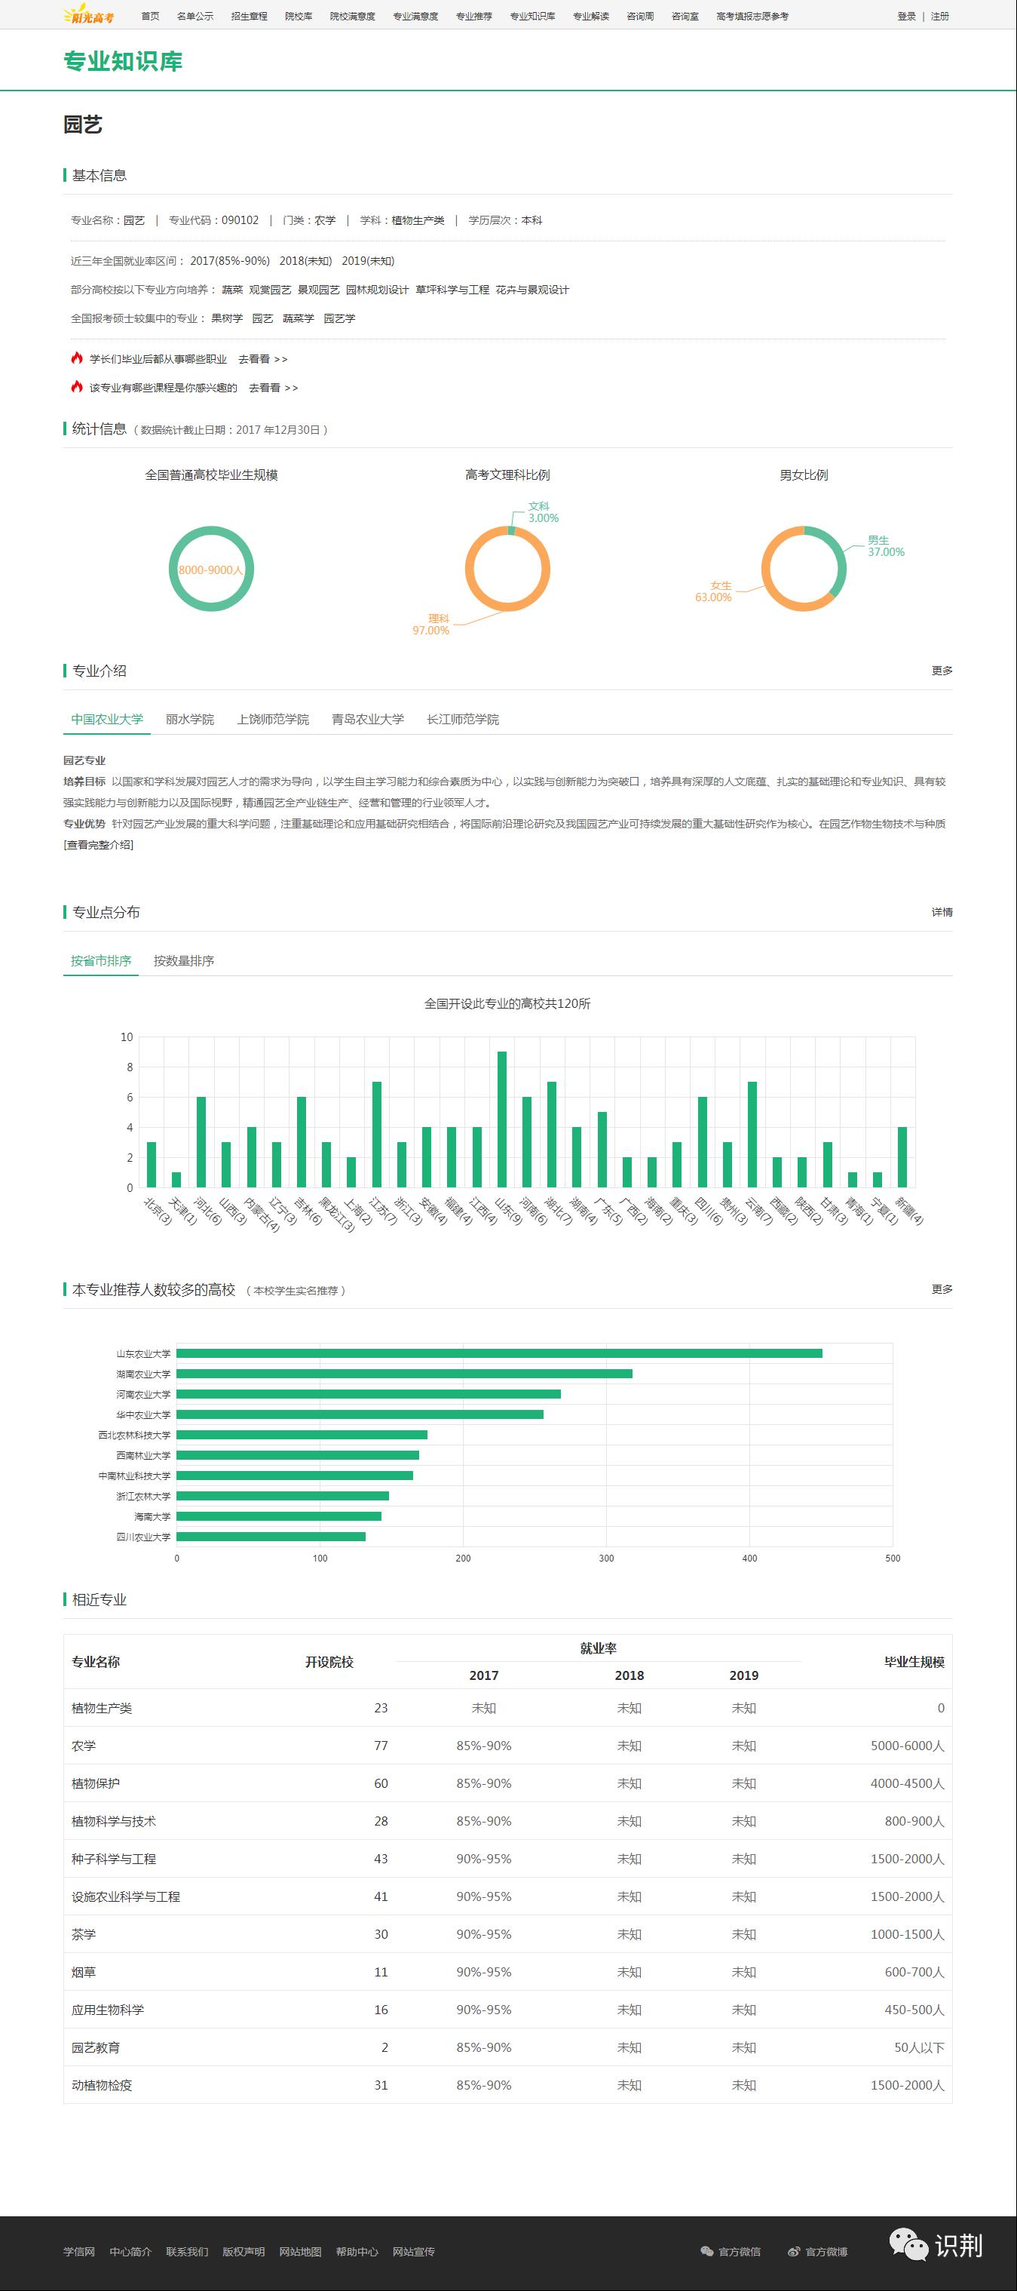1017x2291 pixels.
Task: Open 中心简介 in the footer
Action: 130,2251
